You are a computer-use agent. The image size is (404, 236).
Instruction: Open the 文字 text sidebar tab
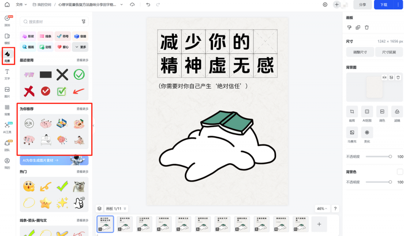click(x=7, y=74)
